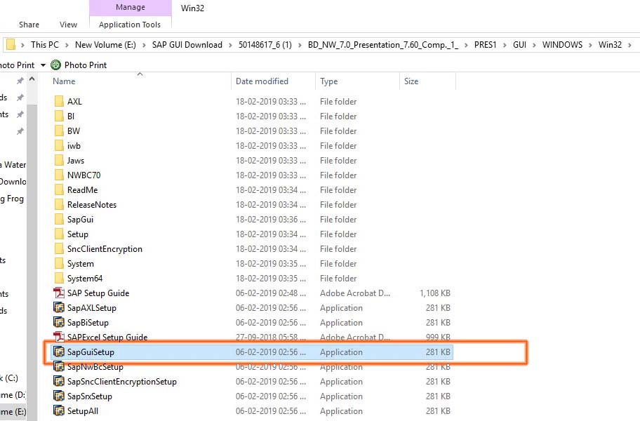Viewport: 640px width, 421px height.
Task: Click the SetupAll installer icon
Action: [59, 410]
